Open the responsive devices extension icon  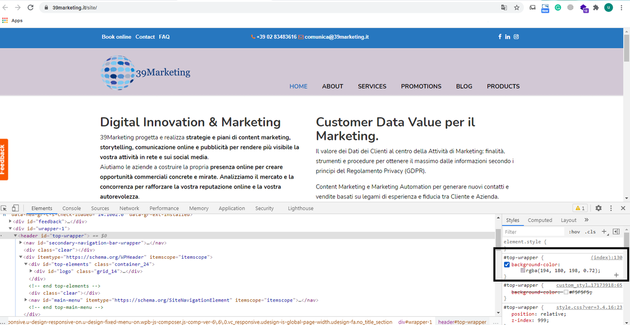pyautogui.click(x=533, y=8)
